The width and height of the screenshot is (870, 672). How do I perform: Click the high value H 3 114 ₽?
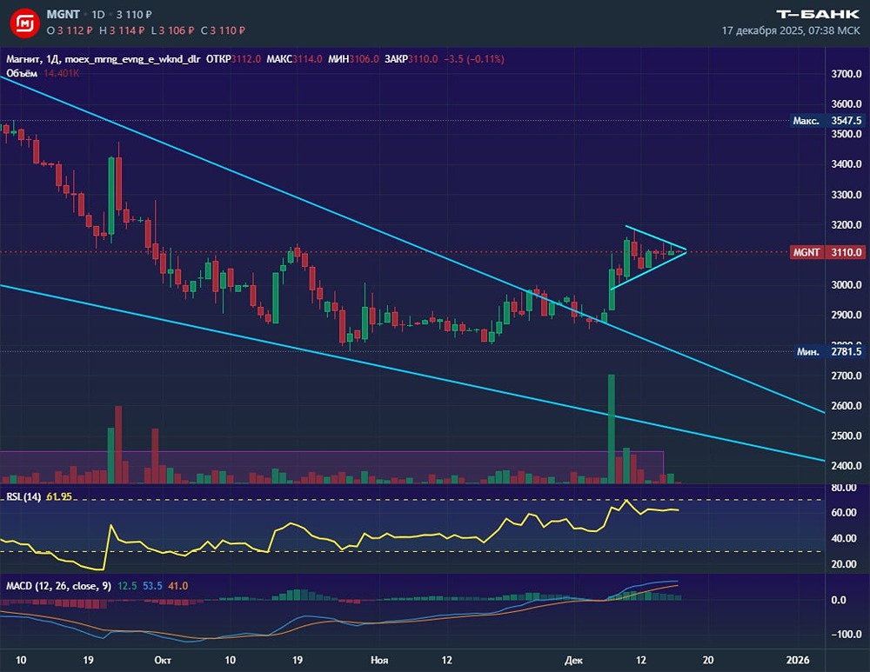[x=122, y=30]
